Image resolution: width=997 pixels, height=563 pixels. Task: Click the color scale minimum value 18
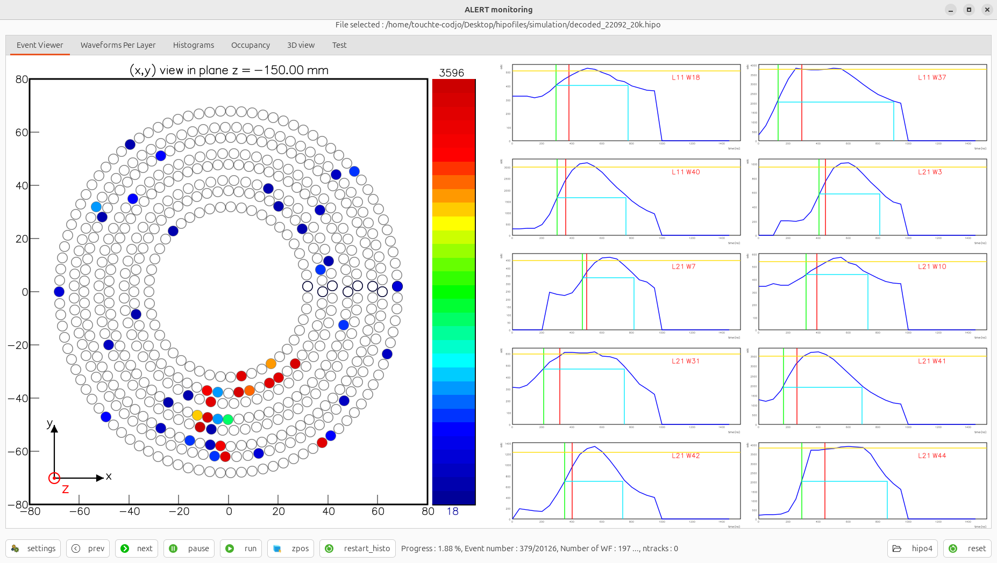point(453,511)
